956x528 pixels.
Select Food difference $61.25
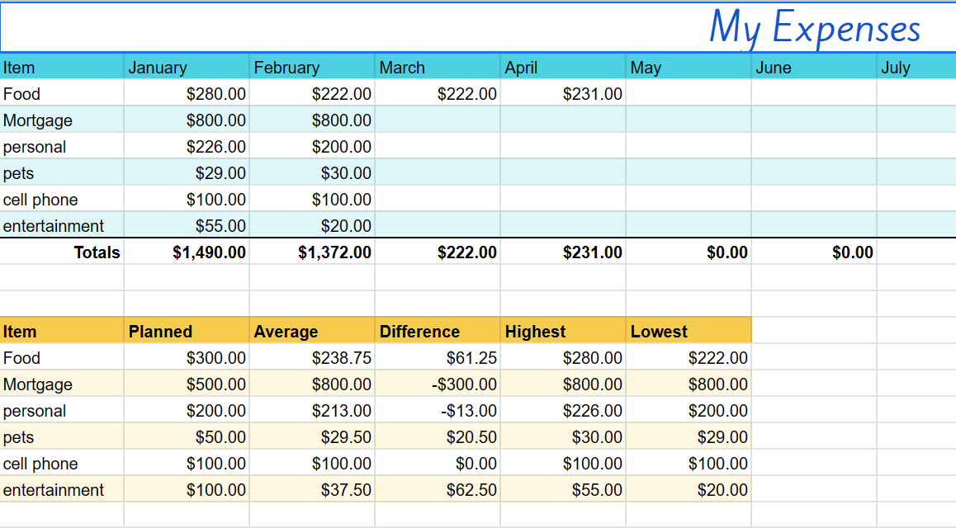click(438, 357)
